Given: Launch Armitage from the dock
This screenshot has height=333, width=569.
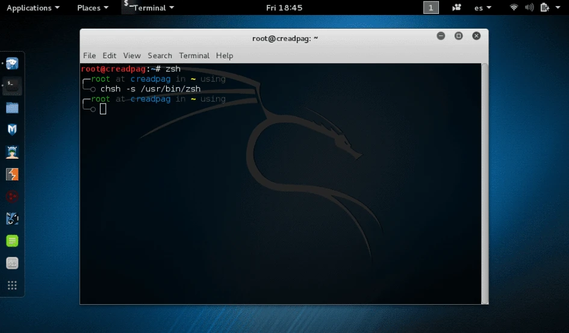Looking at the screenshot, I should coord(12,152).
